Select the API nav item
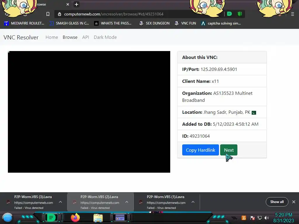 point(86,37)
